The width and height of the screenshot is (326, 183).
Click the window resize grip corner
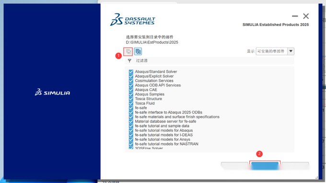pyautogui.click(x=316, y=177)
